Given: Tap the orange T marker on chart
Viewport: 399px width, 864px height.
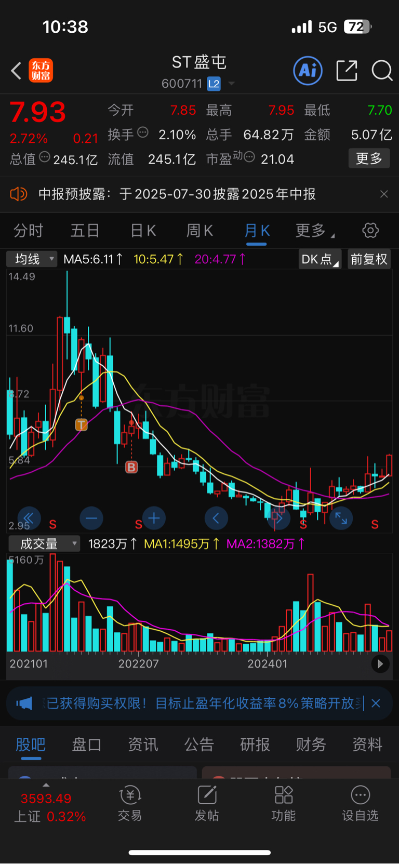Looking at the screenshot, I should [81, 425].
